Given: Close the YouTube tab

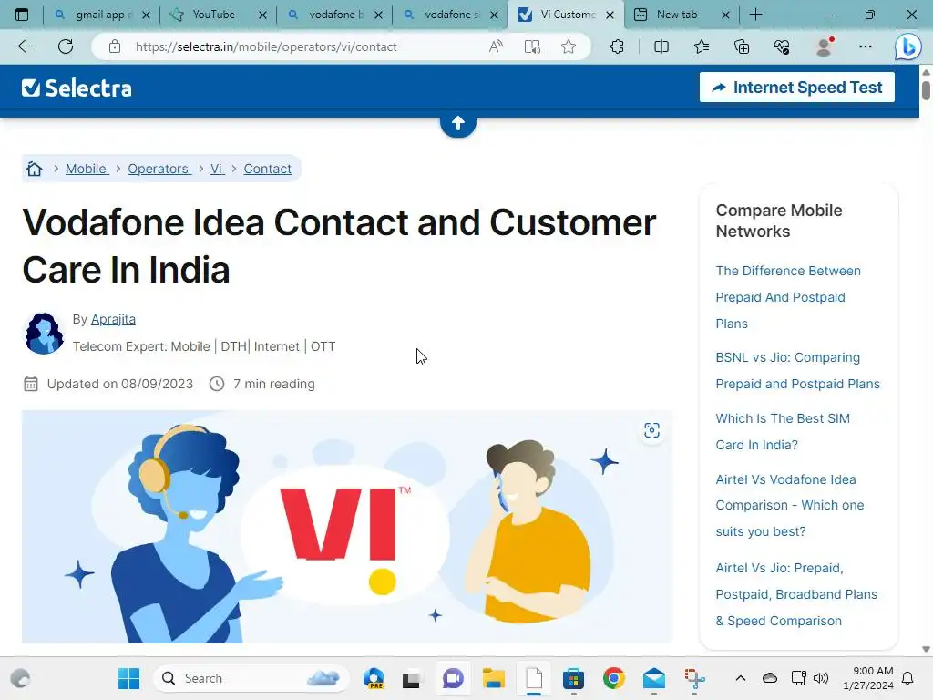Looking at the screenshot, I should coord(262,15).
